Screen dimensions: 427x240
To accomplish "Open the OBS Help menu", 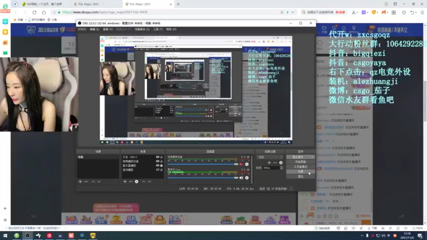I will [x=171, y=29].
